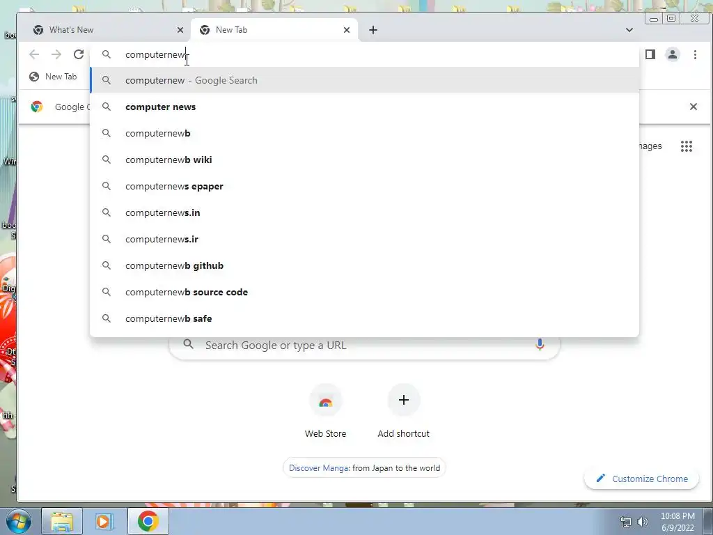This screenshot has width=713, height=535.
Task: Open the Web Store shortcut
Action: 325,411
